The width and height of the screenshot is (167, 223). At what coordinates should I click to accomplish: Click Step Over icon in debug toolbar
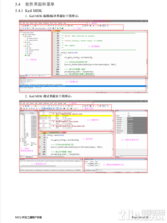pyautogui.click(x=32, y=109)
